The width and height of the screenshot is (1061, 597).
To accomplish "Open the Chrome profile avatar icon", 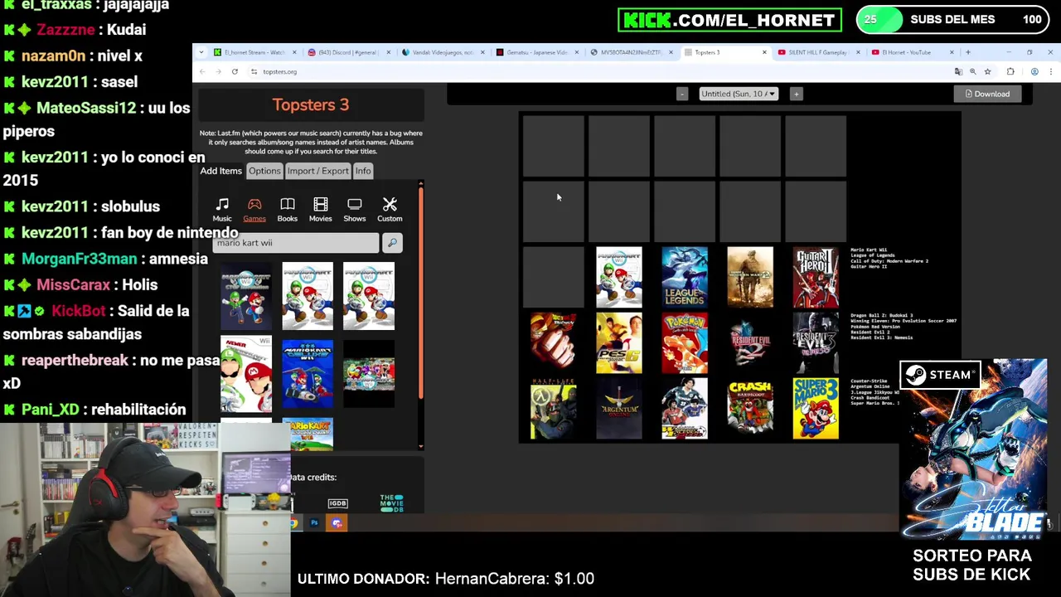I will coord(1034,72).
